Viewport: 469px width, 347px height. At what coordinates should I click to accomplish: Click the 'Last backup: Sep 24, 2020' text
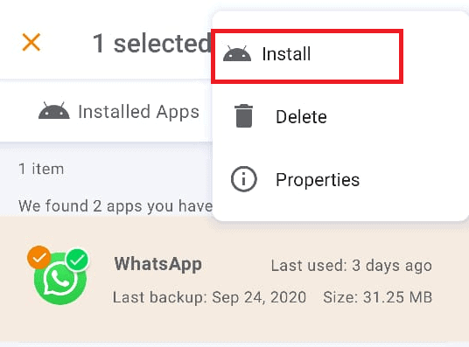click(209, 297)
